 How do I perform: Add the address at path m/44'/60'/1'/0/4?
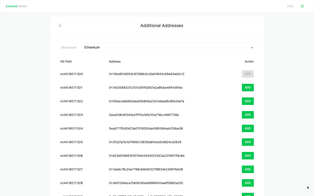(248, 128)
